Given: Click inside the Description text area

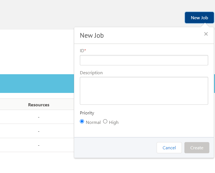Looking at the screenshot, I should tap(144, 91).
